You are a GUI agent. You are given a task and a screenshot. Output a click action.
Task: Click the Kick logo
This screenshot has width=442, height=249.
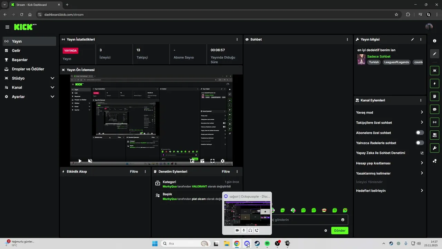[25, 27]
